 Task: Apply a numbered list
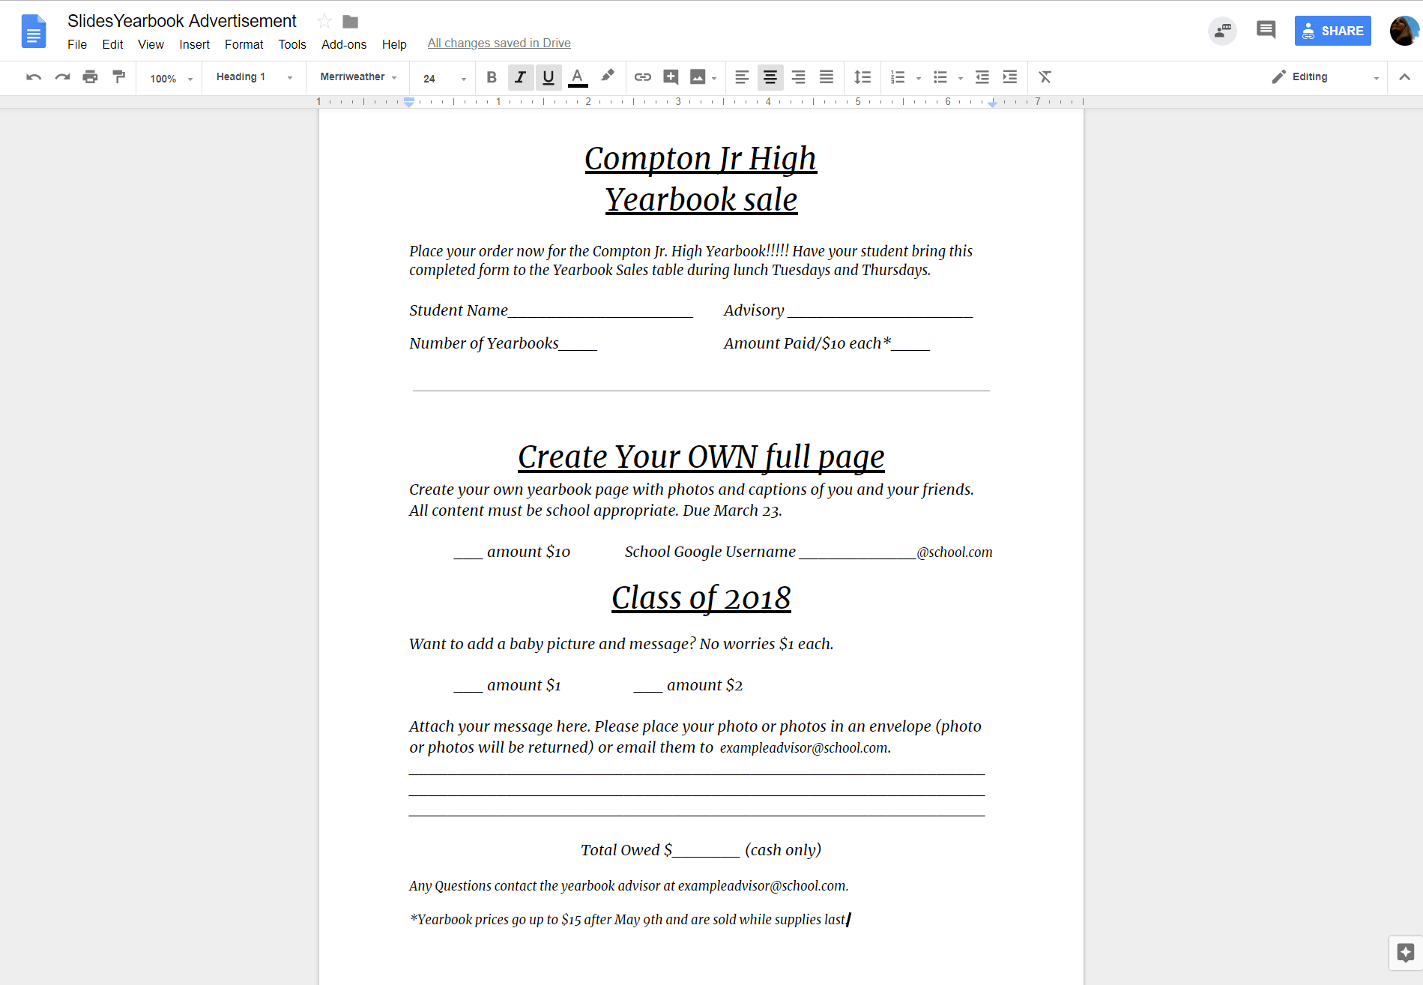[x=897, y=77]
